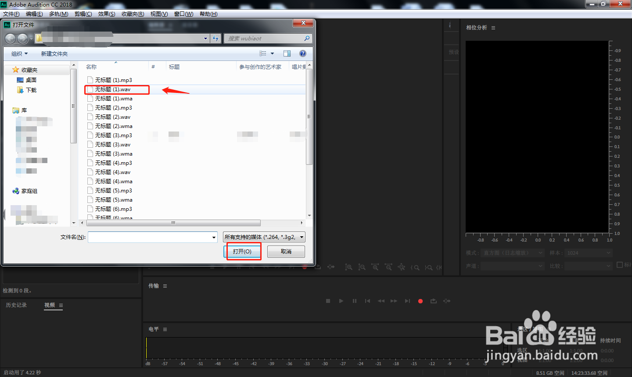Screen dimensions: 632x377
Task: Click the Cancel button in dialog
Action: (x=286, y=252)
